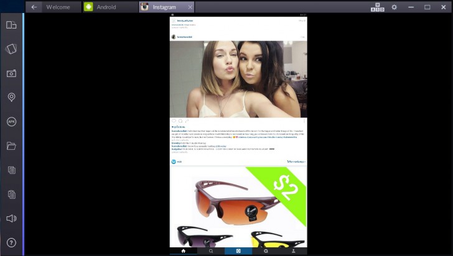Screen dimensions: 453x256
Task: Click the likes count below the selfie
Action: point(178,127)
